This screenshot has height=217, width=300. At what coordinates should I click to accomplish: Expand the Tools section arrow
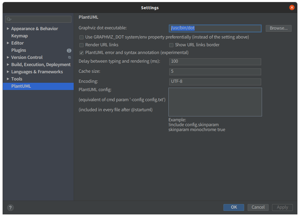pyautogui.click(x=8, y=79)
